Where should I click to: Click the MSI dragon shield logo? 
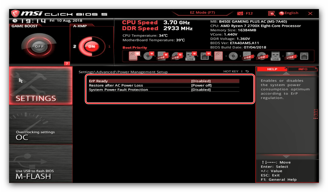click(x=15, y=13)
